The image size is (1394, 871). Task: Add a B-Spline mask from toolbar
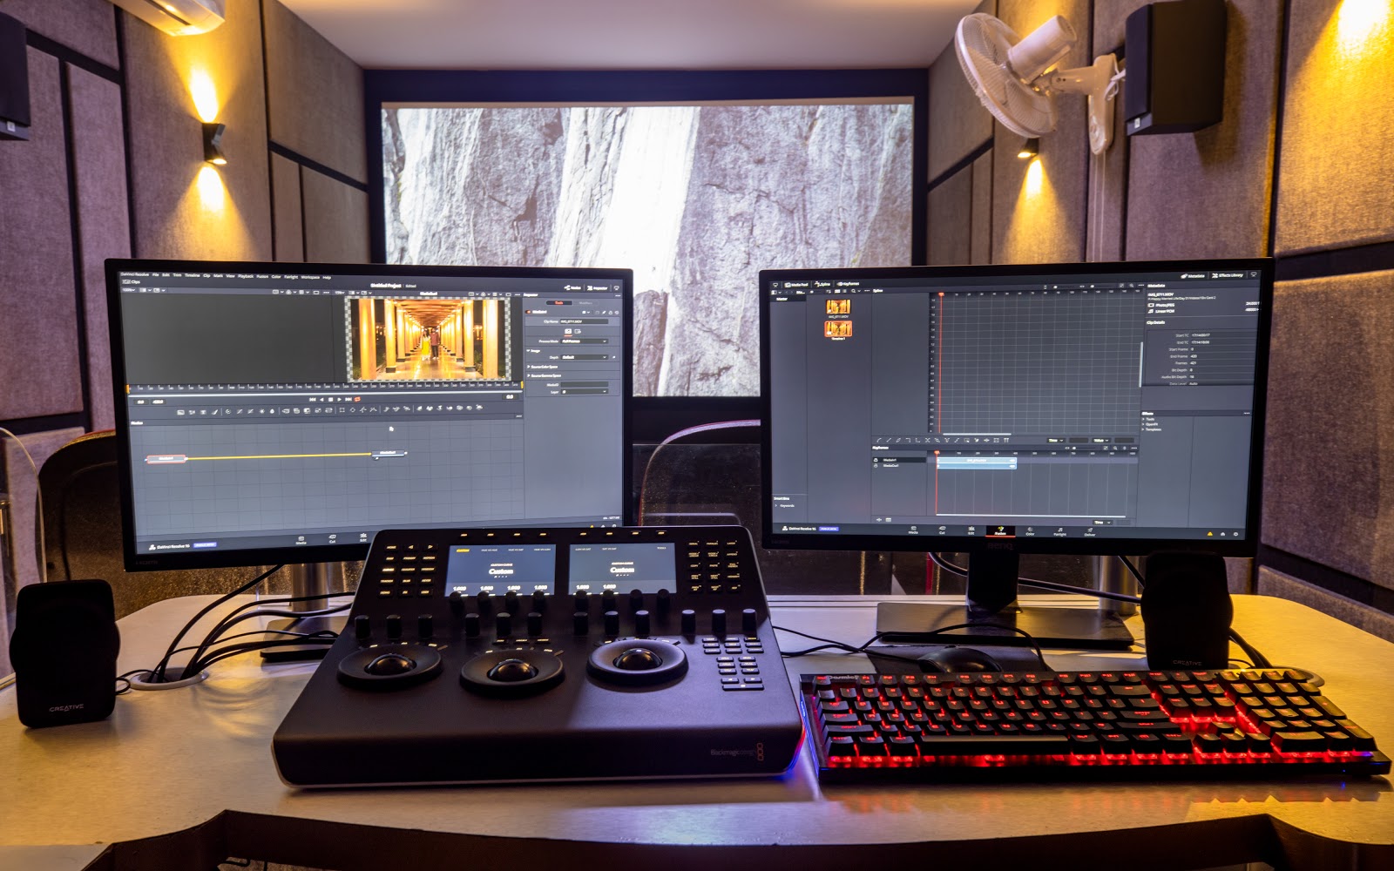[x=373, y=409]
